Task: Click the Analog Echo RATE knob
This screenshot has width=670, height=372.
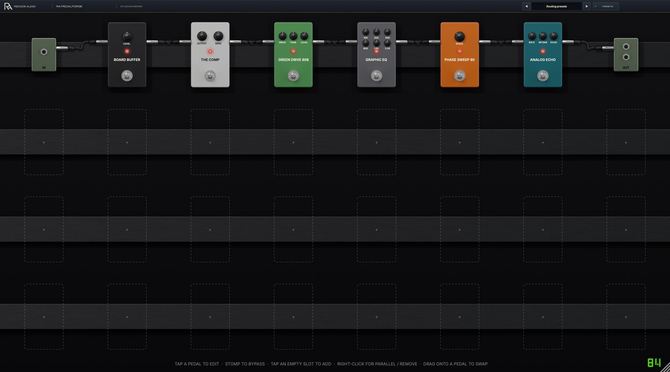Action: click(x=532, y=36)
